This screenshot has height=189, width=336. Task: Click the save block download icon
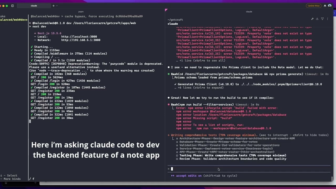[x=317, y=19]
